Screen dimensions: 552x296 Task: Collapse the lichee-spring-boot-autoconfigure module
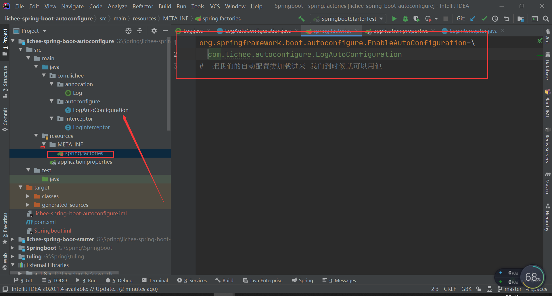tap(13, 41)
